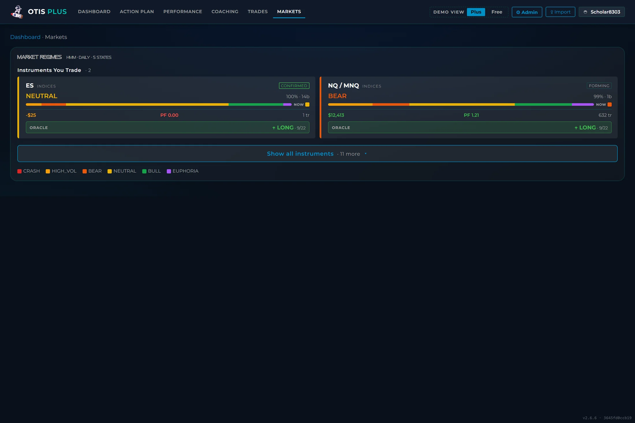Click the HIGH_VOL legend swatch
Image resolution: width=635 pixels, height=423 pixels.
click(48, 171)
